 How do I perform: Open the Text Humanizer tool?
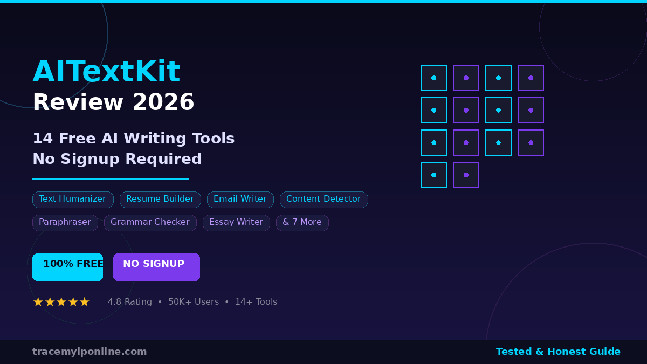[73, 199]
